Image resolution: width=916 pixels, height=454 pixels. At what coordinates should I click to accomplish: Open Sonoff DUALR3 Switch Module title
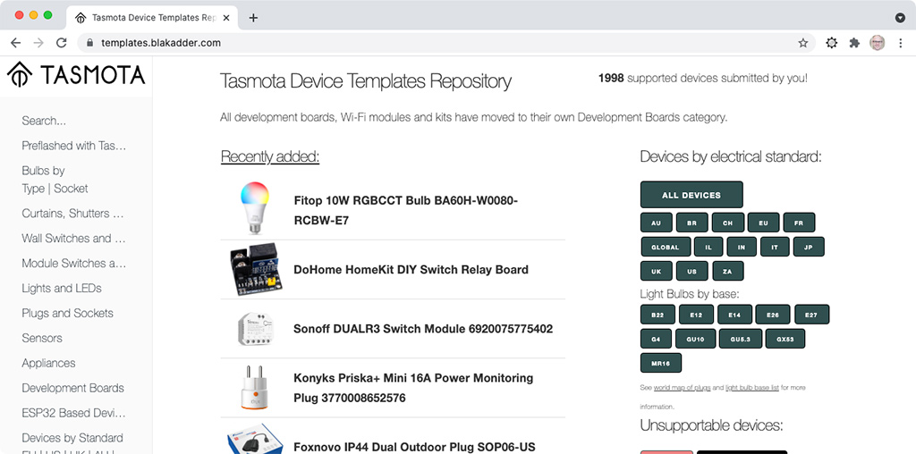[x=423, y=329]
